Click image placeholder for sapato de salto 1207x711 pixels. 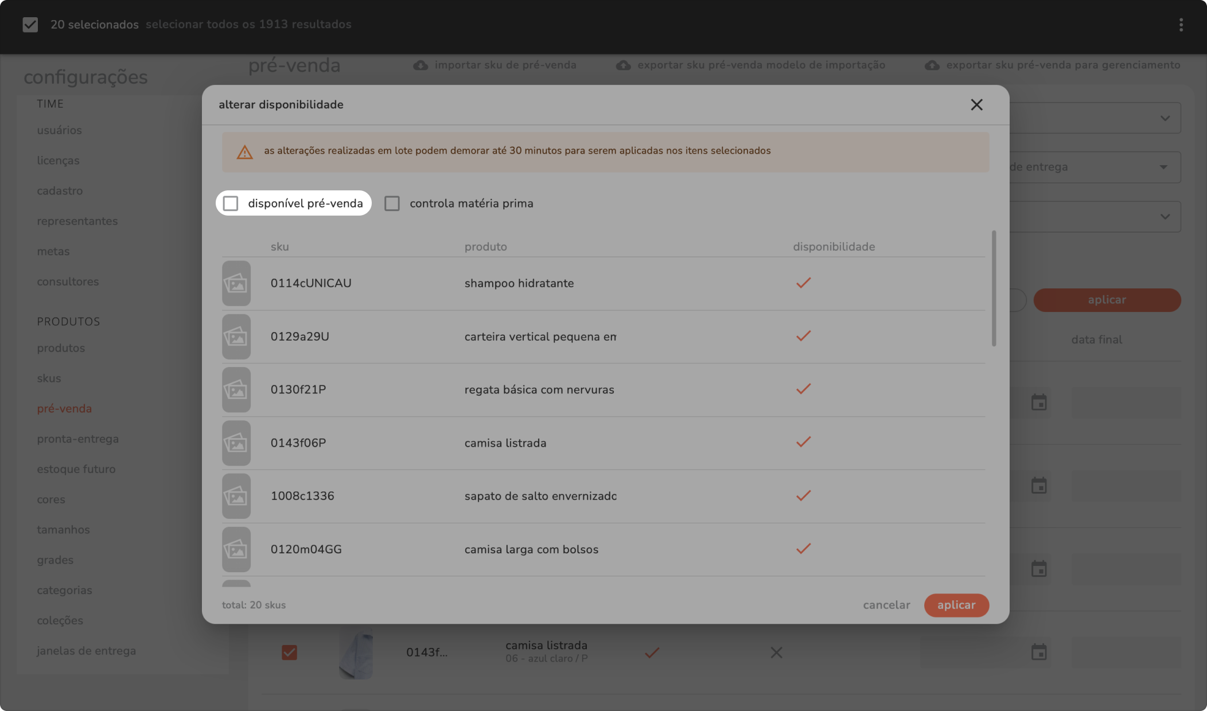236,496
